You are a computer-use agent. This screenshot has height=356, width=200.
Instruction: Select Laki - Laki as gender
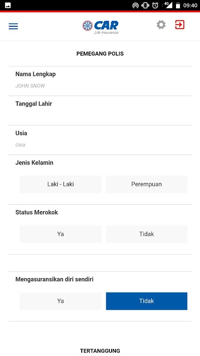(x=60, y=184)
